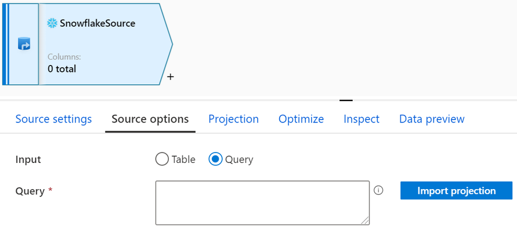517x232 pixels.
Task: Click the blue left edge bar of the source node
Action: coord(5,44)
